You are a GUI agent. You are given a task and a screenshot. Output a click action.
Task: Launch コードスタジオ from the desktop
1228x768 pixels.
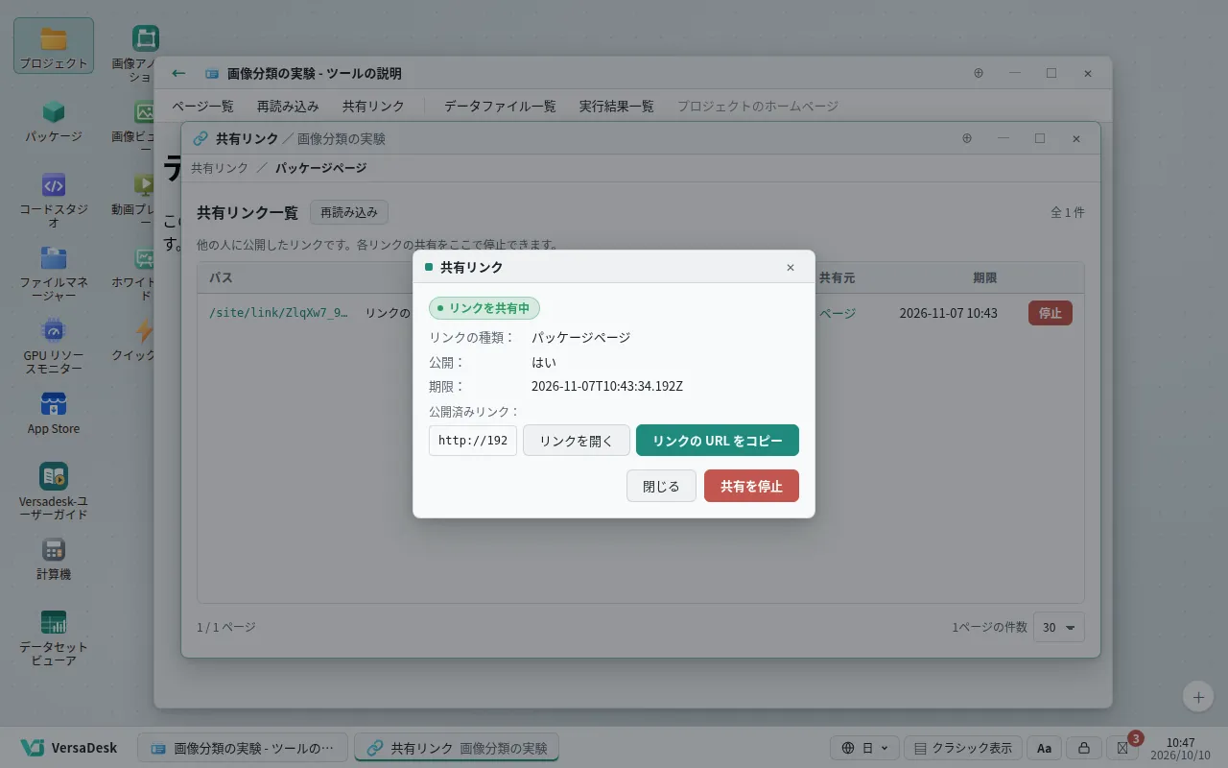point(54,200)
